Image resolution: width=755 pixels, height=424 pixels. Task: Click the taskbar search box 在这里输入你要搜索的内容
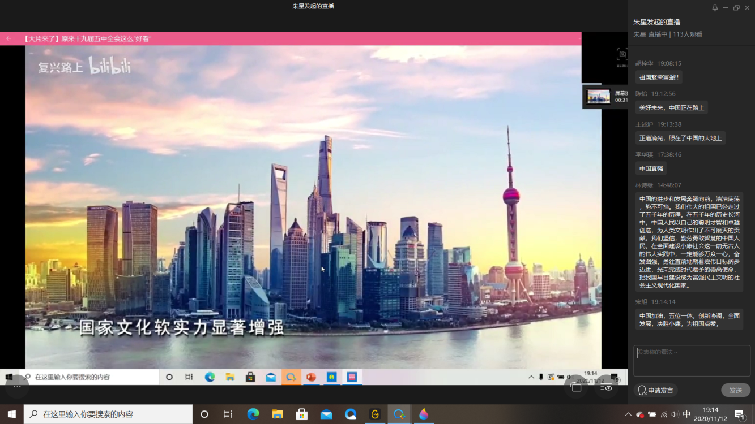coord(108,414)
